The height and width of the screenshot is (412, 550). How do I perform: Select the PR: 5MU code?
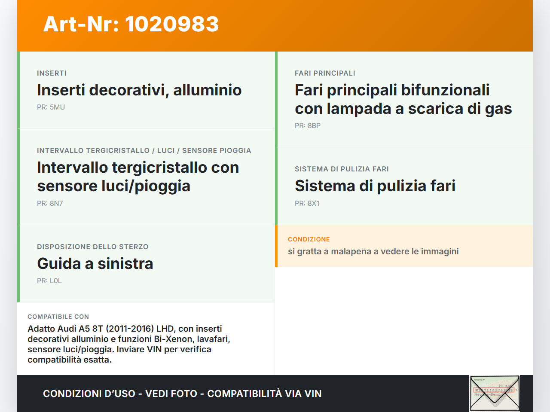click(x=51, y=107)
